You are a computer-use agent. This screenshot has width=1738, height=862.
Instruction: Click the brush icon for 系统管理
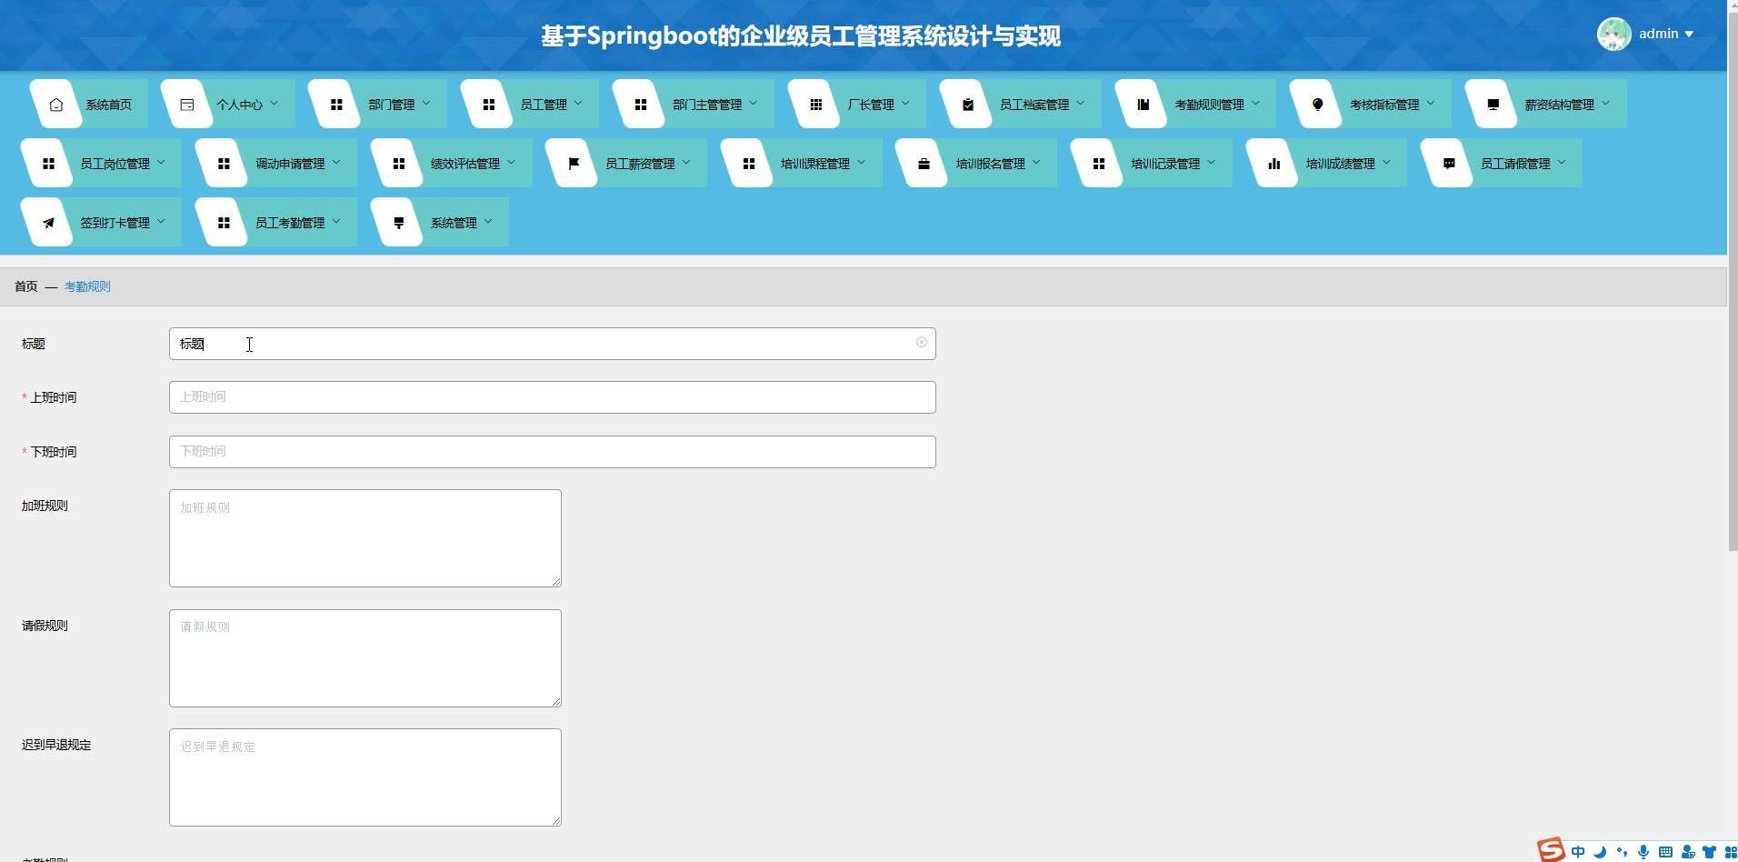[x=399, y=223]
